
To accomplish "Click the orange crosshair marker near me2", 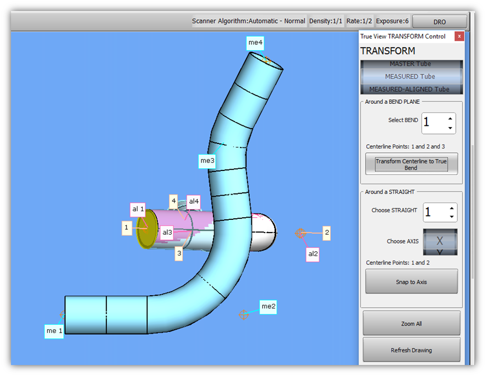I will coord(243,314).
